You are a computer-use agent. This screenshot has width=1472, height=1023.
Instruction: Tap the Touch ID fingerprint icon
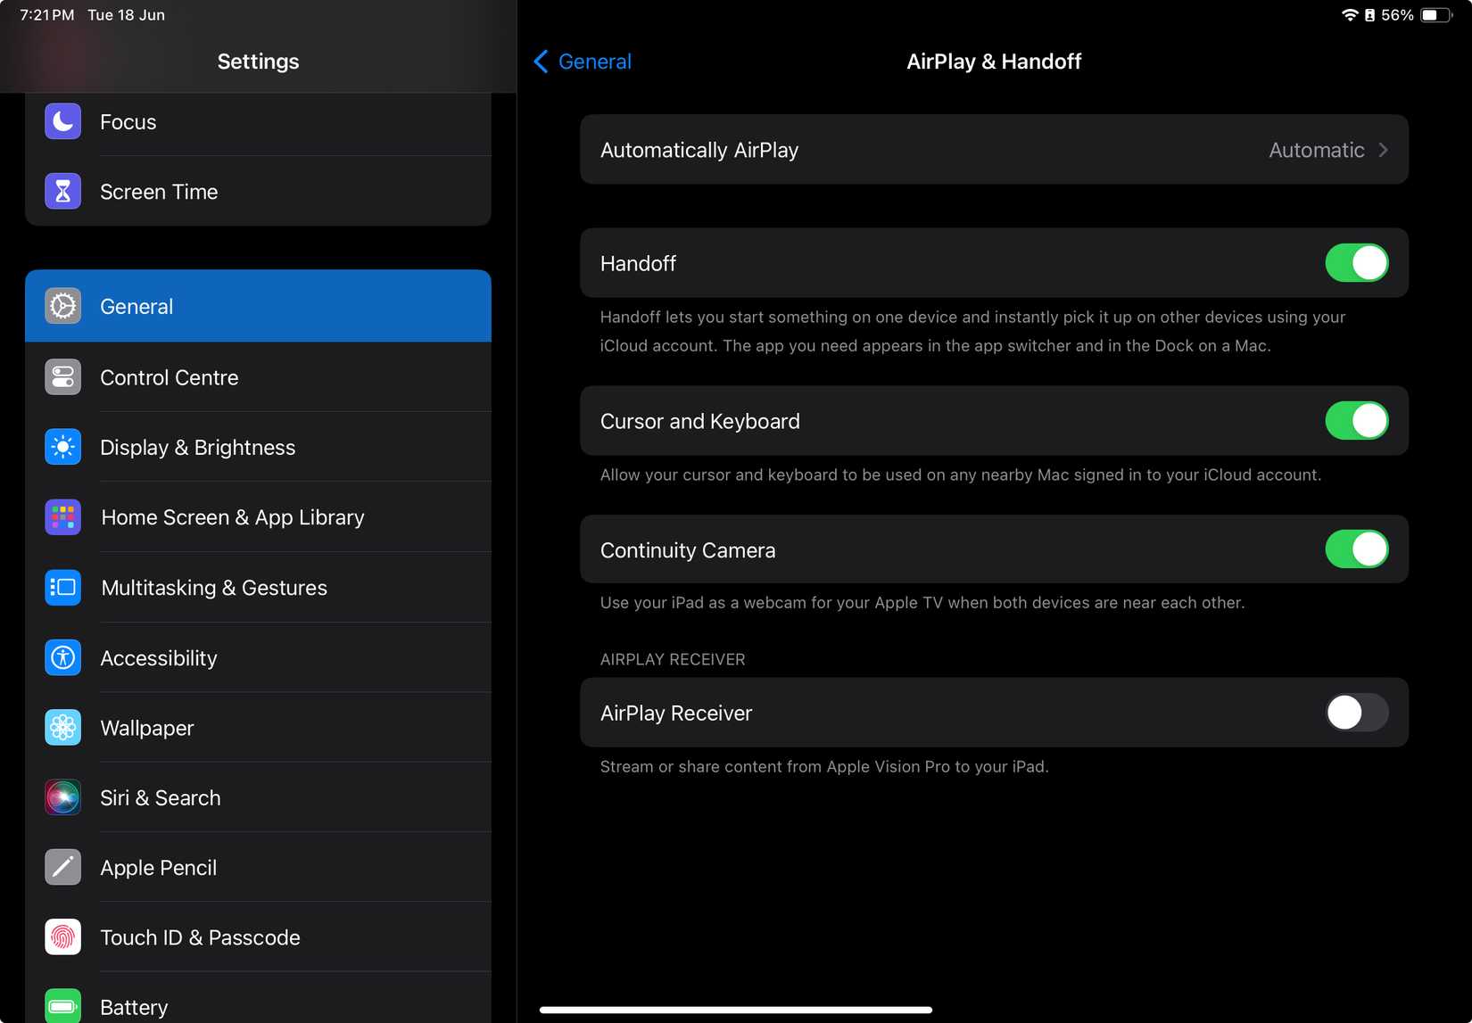(x=62, y=936)
